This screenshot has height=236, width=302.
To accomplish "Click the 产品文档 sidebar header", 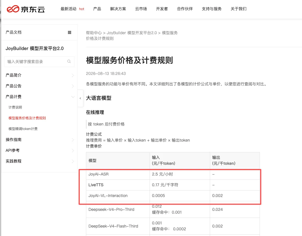I will (x=14, y=32).
